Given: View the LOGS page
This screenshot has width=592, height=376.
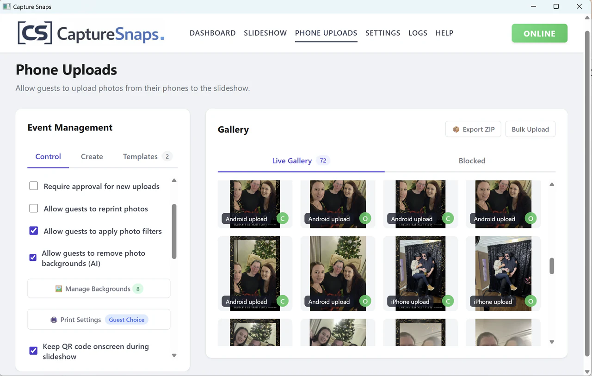Looking at the screenshot, I should click(x=418, y=33).
